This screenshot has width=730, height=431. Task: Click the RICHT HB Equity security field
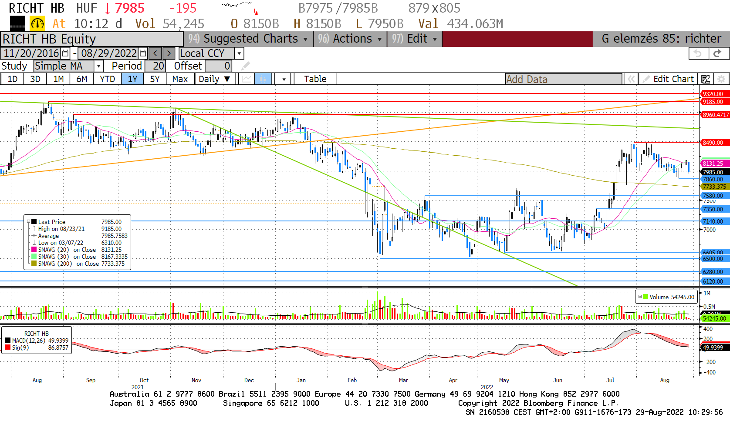[92, 39]
